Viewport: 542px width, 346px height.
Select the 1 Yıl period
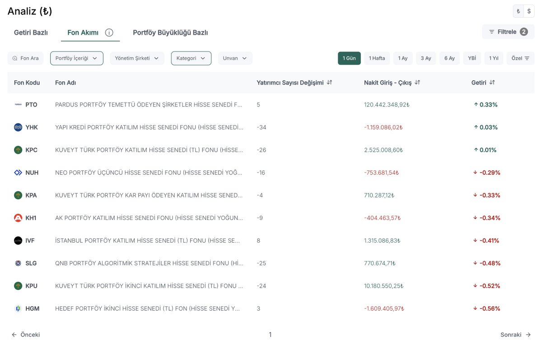(494, 58)
